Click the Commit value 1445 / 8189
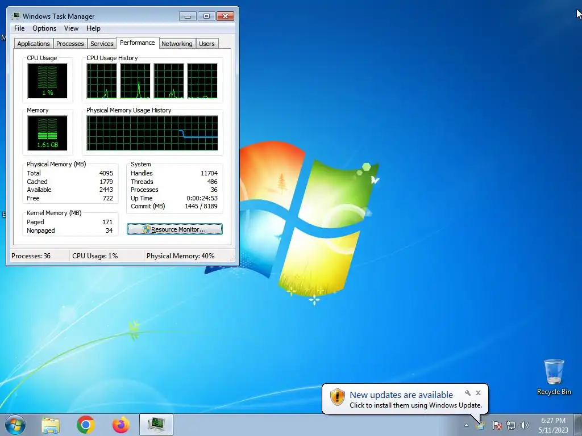 [201, 206]
